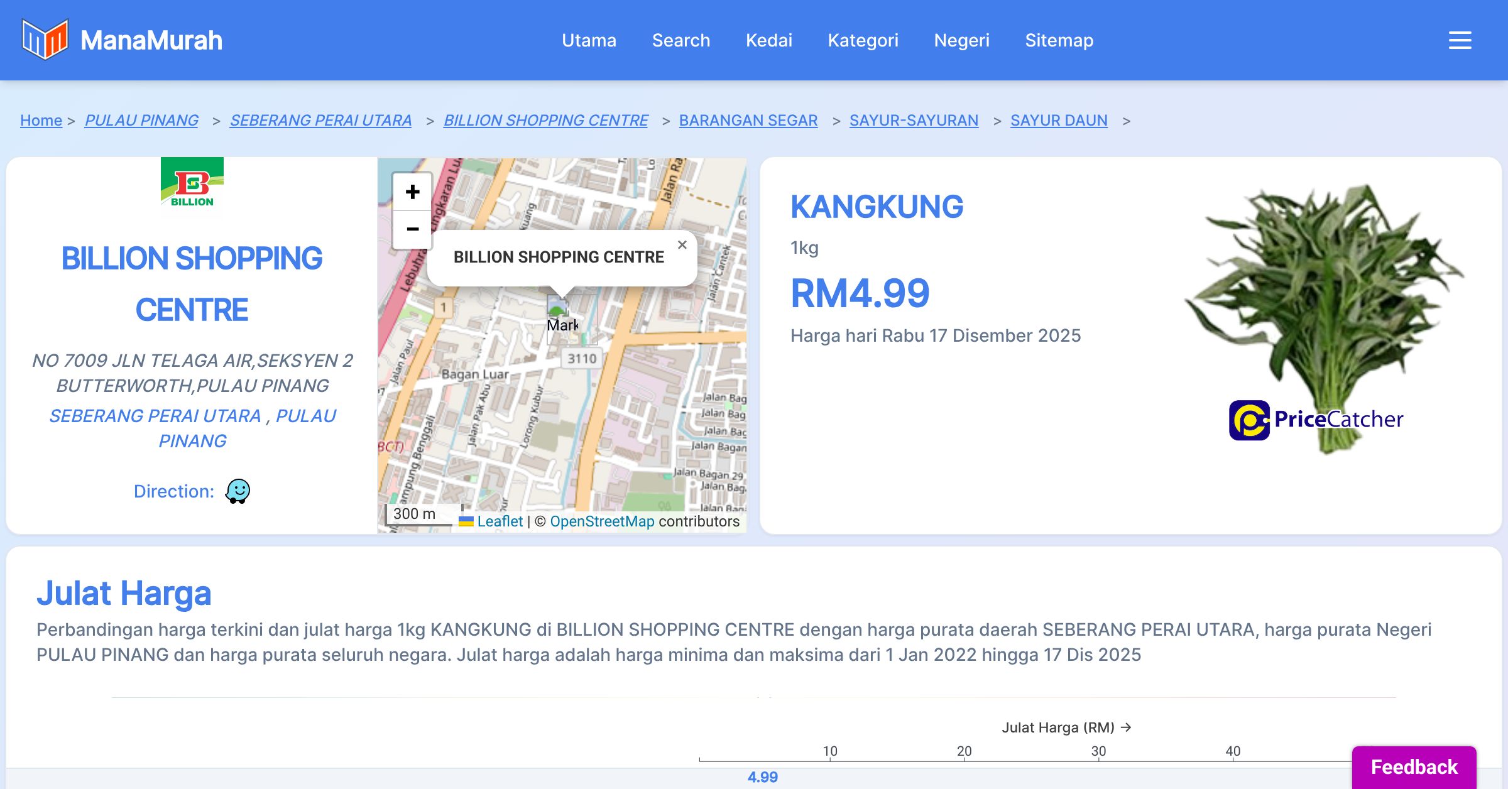Click the Leaflet attribution link
Viewport: 1508px width, 789px height.
point(500,521)
